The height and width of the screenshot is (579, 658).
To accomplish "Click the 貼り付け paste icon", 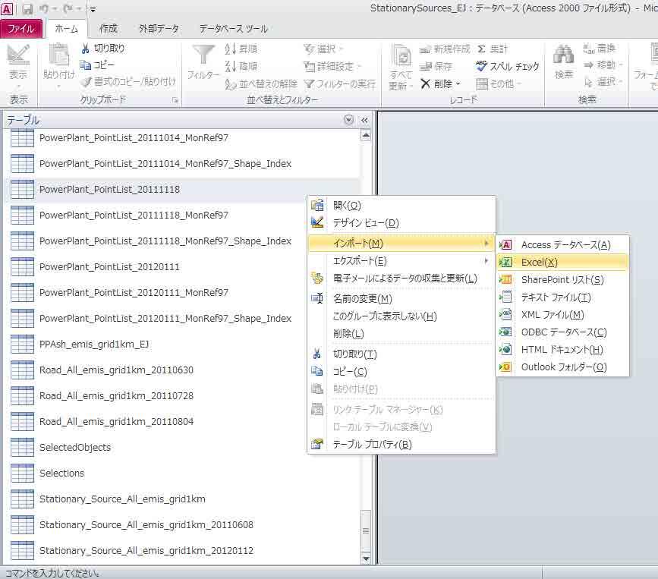I will (x=58, y=55).
